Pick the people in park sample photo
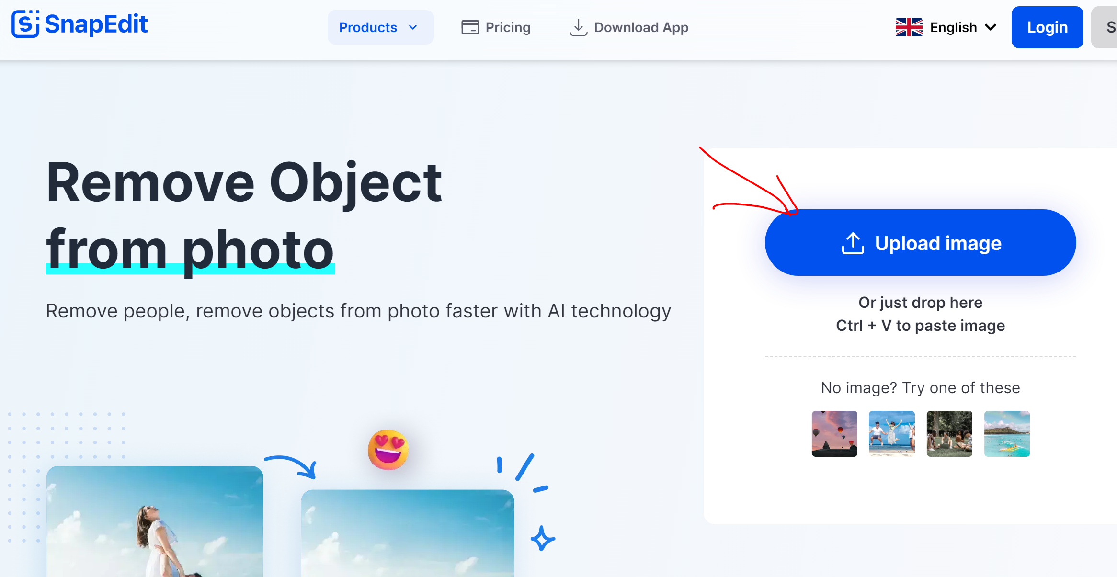 pyautogui.click(x=949, y=434)
